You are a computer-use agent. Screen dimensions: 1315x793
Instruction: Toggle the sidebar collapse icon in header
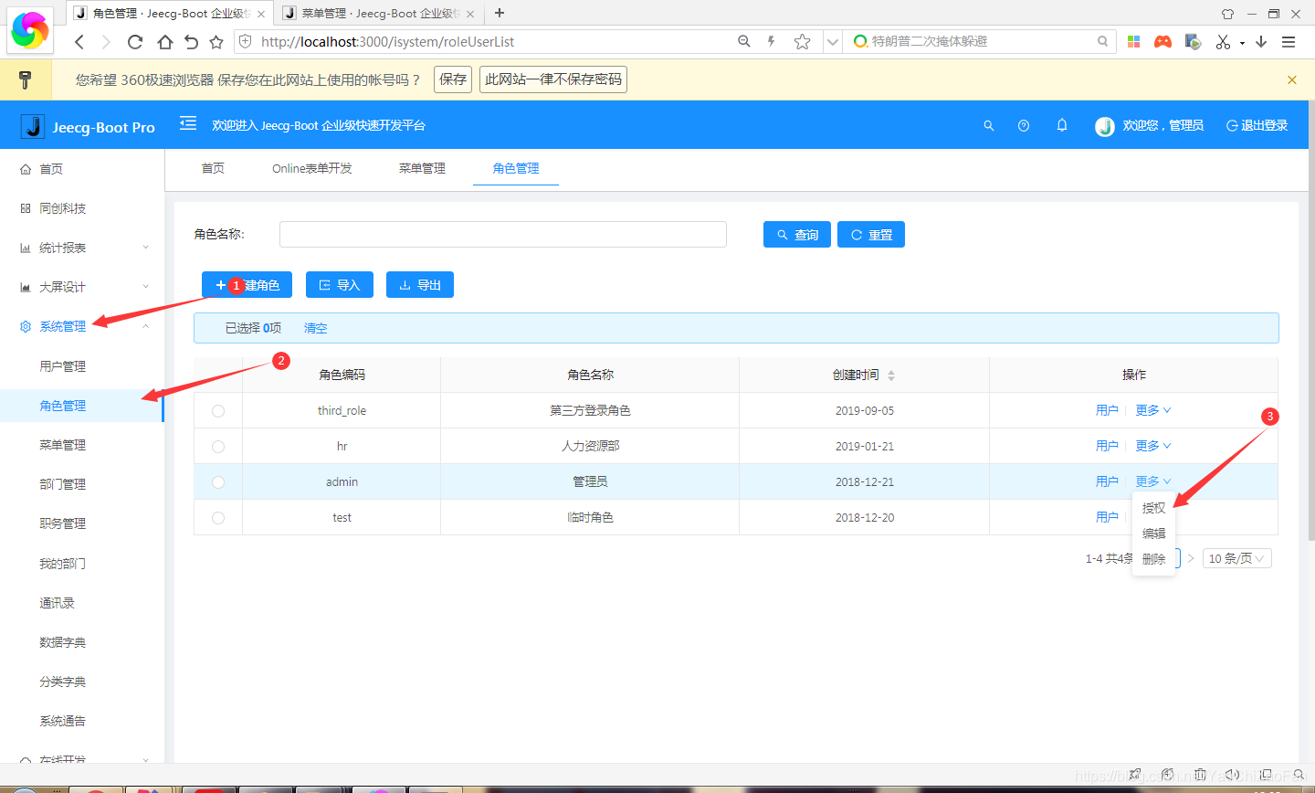(188, 123)
